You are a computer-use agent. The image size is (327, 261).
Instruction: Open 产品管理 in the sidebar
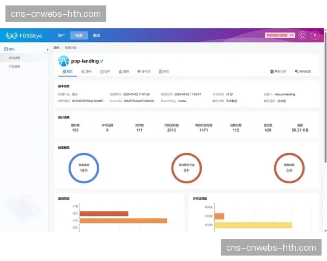(15, 66)
